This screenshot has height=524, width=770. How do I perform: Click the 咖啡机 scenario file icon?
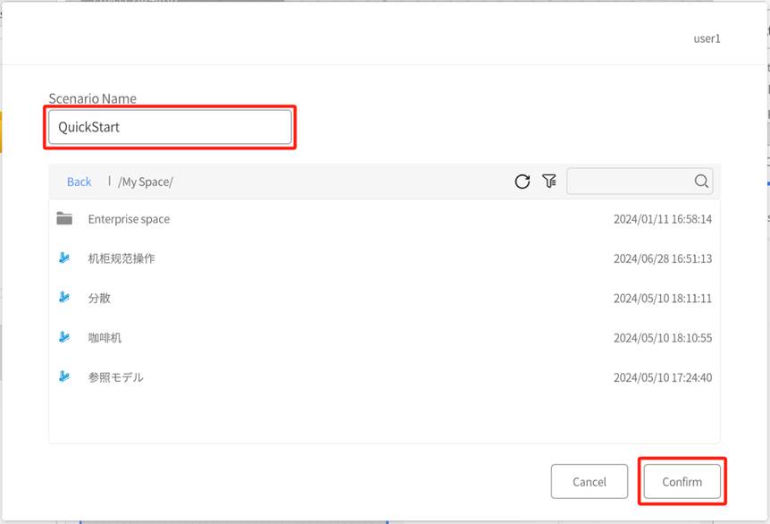click(x=64, y=337)
